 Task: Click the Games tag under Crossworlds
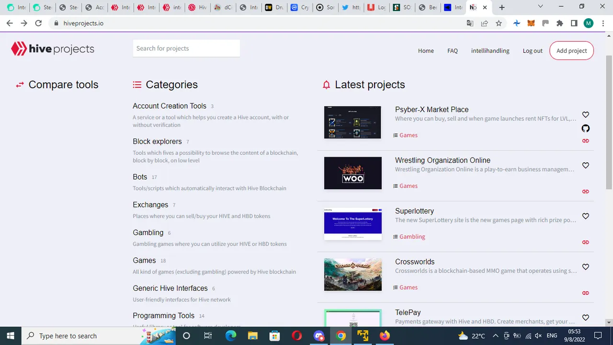click(409, 287)
